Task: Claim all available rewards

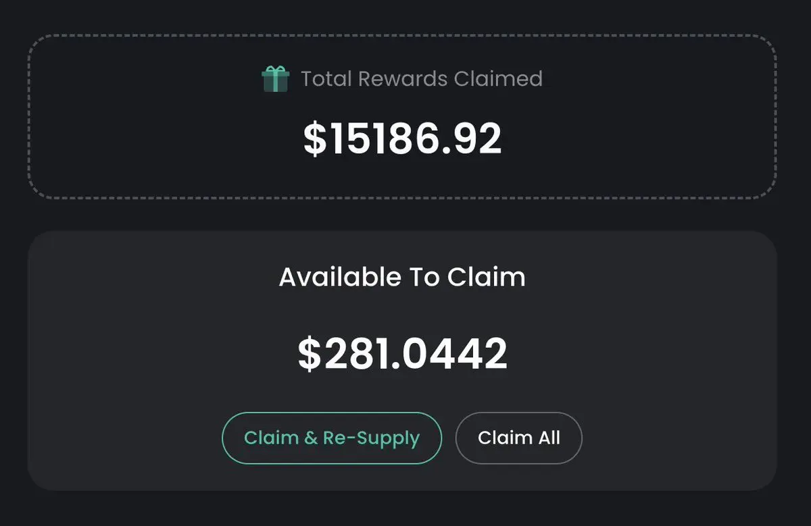Action: [519, 438]
